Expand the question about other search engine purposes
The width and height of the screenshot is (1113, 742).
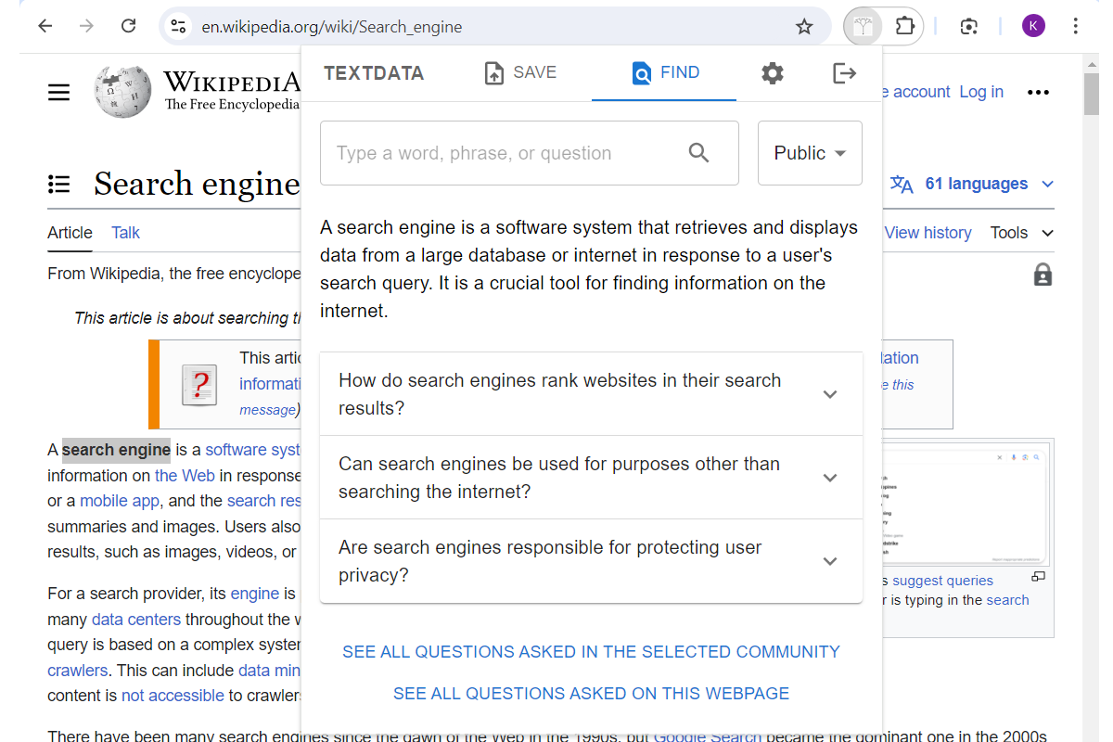pyautogui.click(x=591, y=478)
